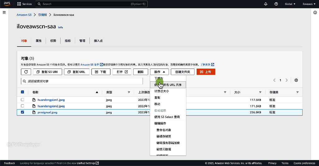Screen dimensions: 319x166
Task: Focus the 按前缀查找对象 filter field
Action: 82,81
